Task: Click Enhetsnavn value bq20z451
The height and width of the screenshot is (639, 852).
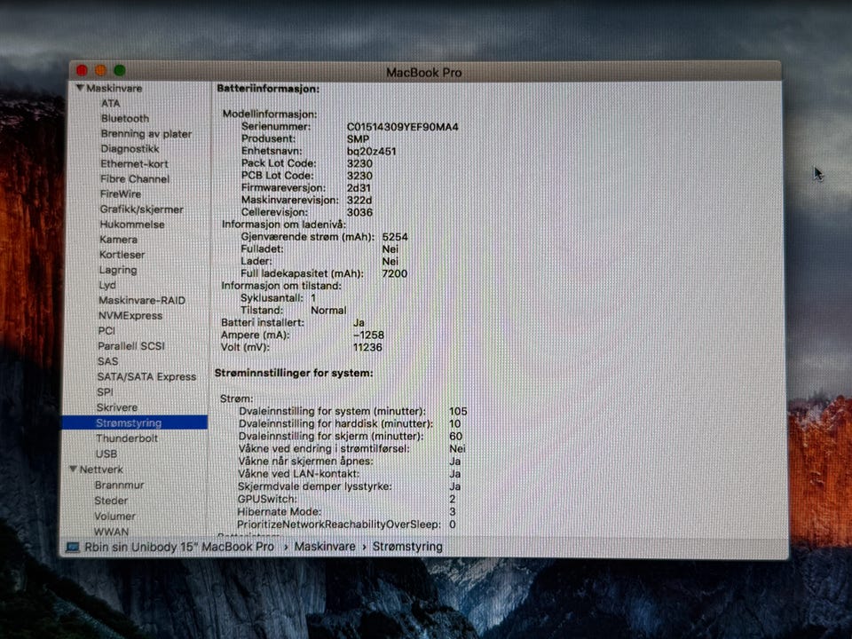Action: click(372, 151)
